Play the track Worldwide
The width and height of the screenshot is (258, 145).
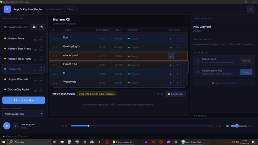tap(171, 83)
